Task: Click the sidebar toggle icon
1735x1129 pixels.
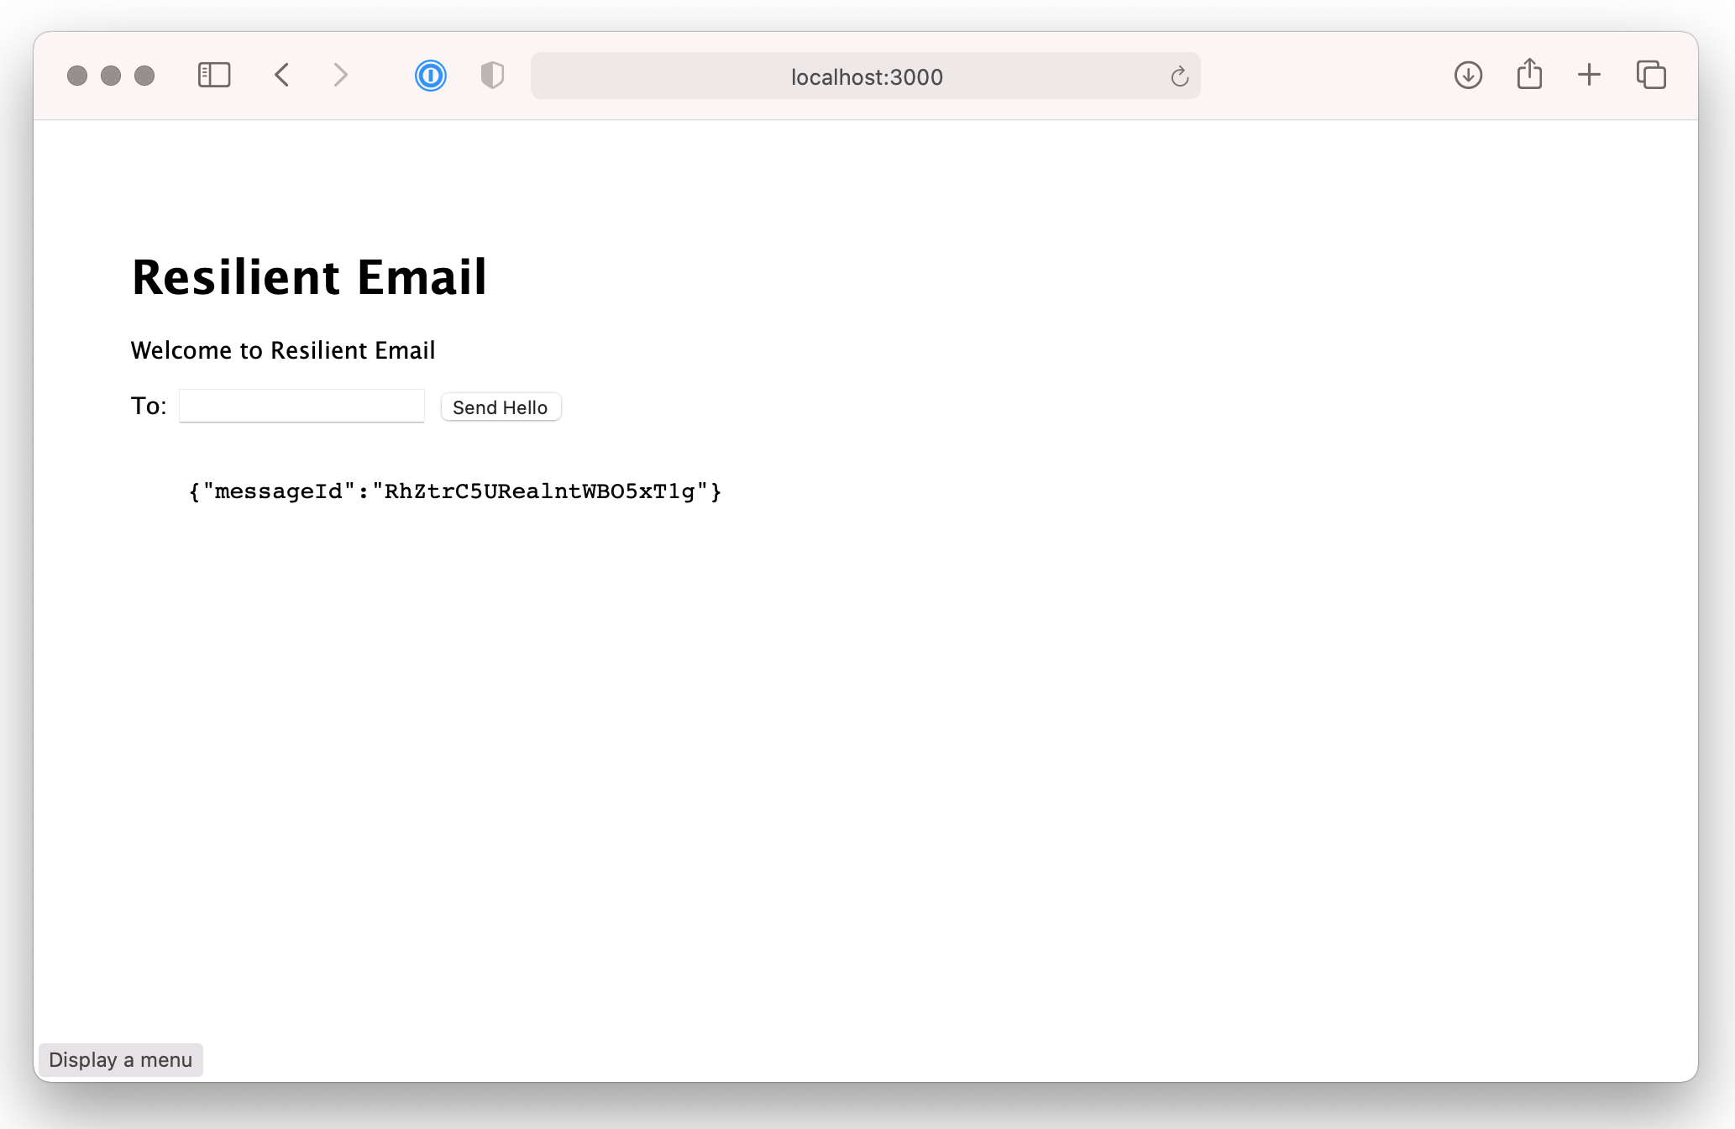Action: (x=213, y=76)
